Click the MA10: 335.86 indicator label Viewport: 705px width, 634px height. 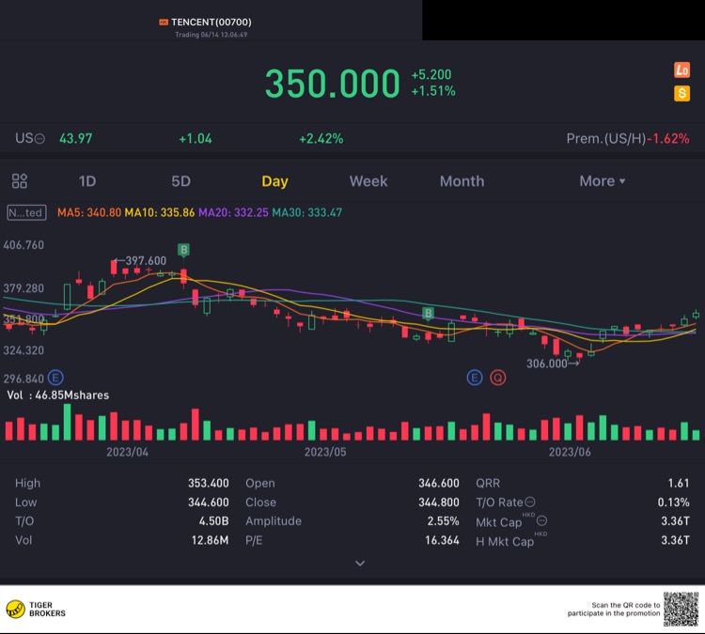point(159,212)
